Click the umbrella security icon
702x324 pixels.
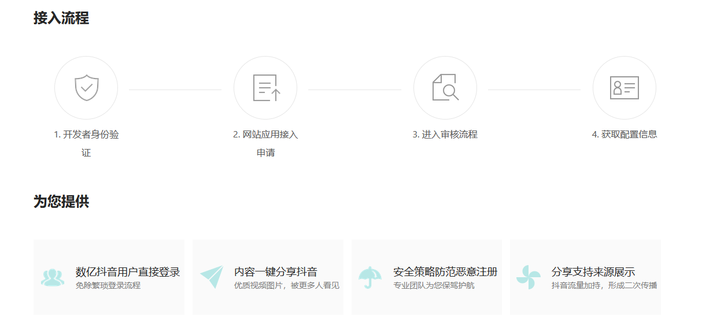coord(370,278)
